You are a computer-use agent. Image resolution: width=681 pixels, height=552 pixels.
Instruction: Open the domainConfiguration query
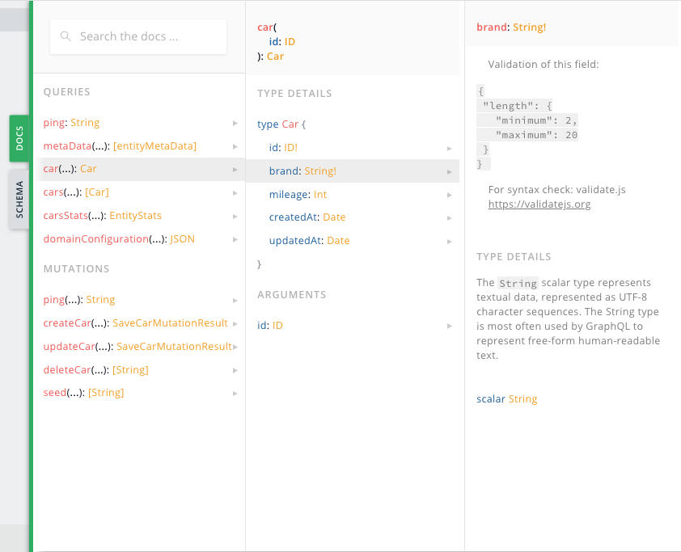[119, 239]
